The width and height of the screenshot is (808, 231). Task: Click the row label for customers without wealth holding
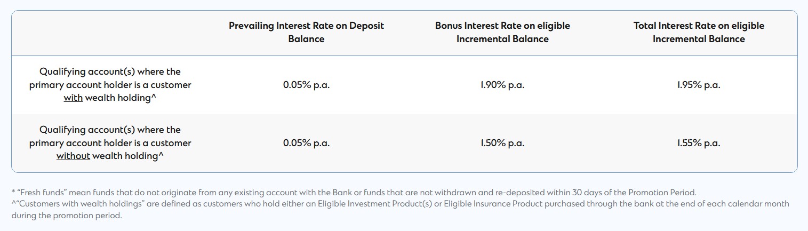110,143
